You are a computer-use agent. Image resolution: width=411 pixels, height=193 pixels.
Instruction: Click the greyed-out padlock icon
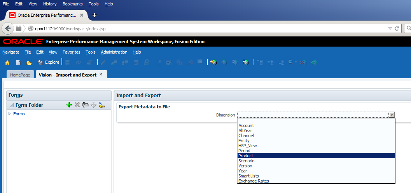point(147,62)
